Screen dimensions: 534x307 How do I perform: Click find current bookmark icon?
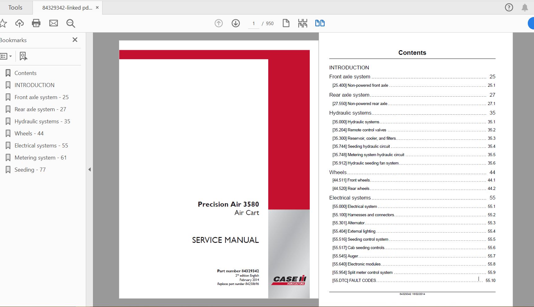23,56
